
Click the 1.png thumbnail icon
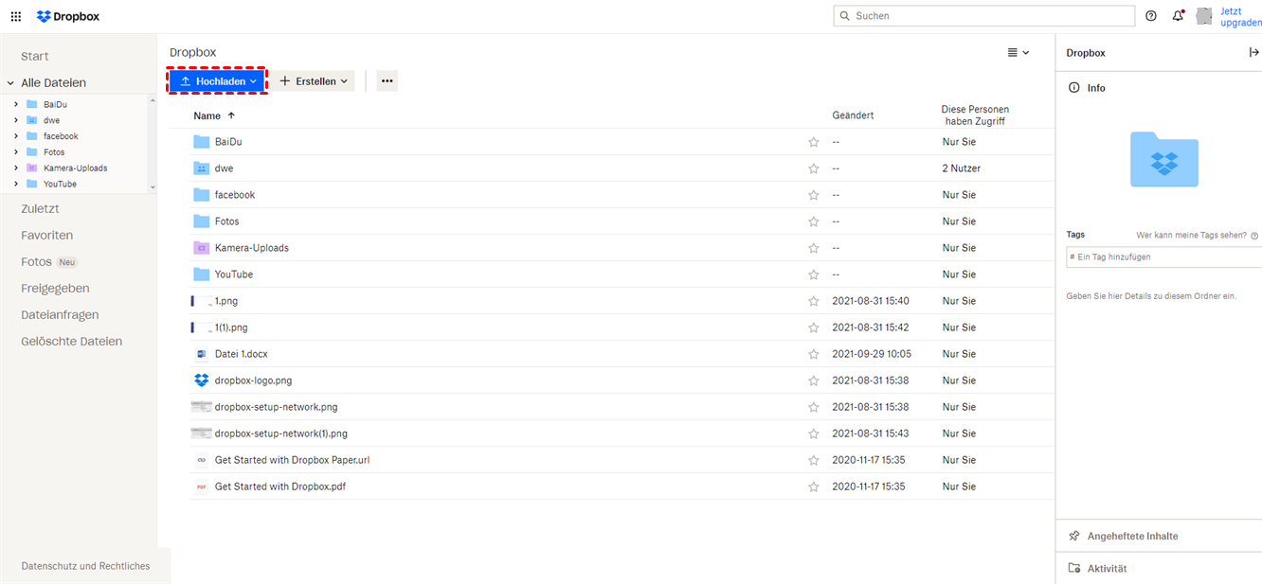201,301
